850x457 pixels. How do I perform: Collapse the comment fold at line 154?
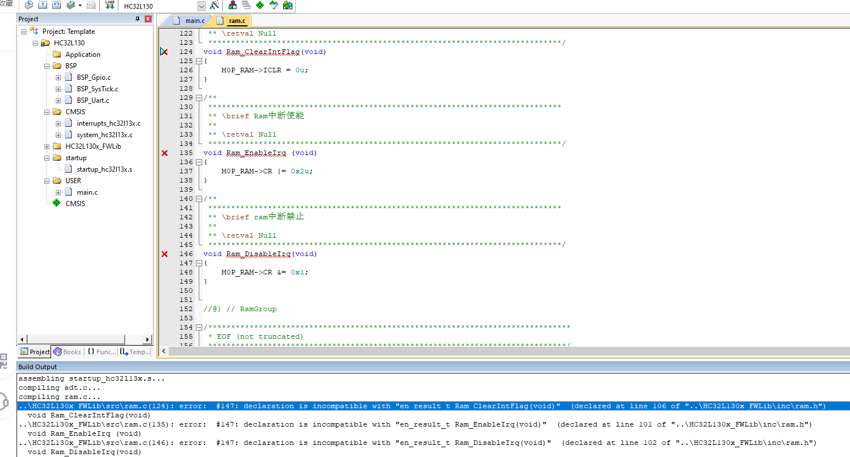[x=199, y=327]
